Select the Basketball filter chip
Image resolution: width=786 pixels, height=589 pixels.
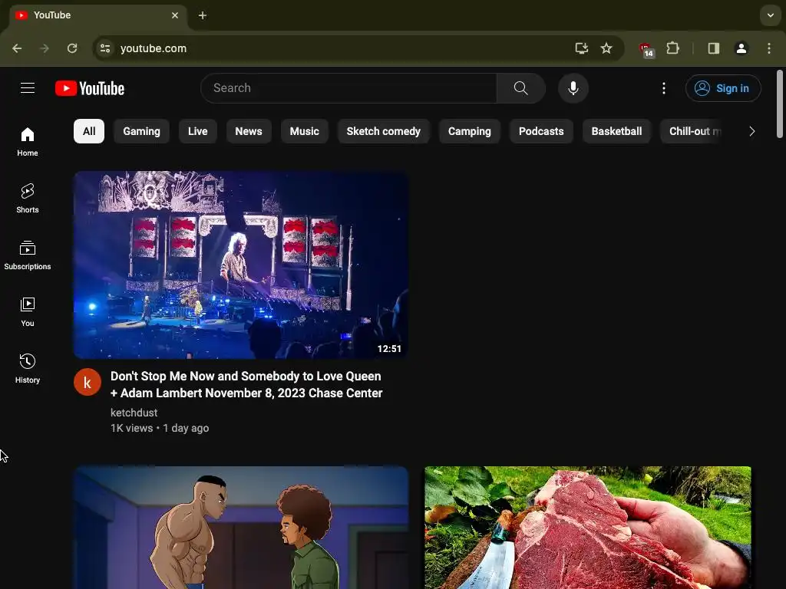616,131
